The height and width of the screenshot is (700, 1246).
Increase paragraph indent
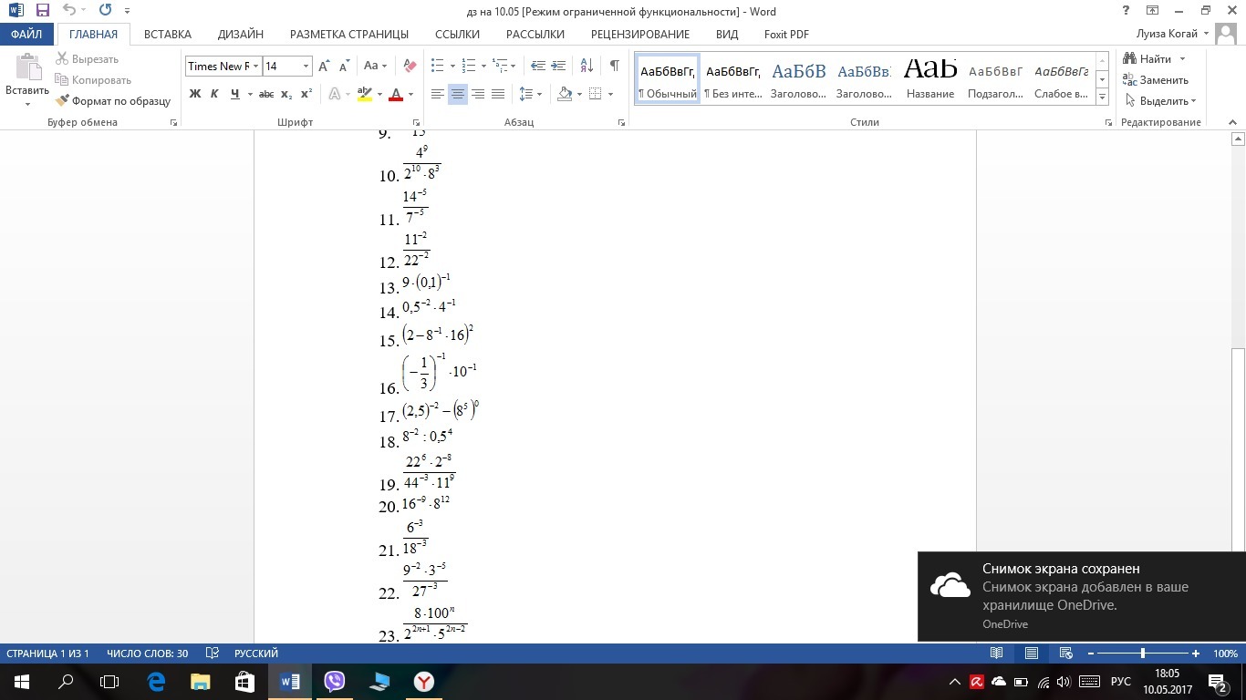(x=559, y=67)
